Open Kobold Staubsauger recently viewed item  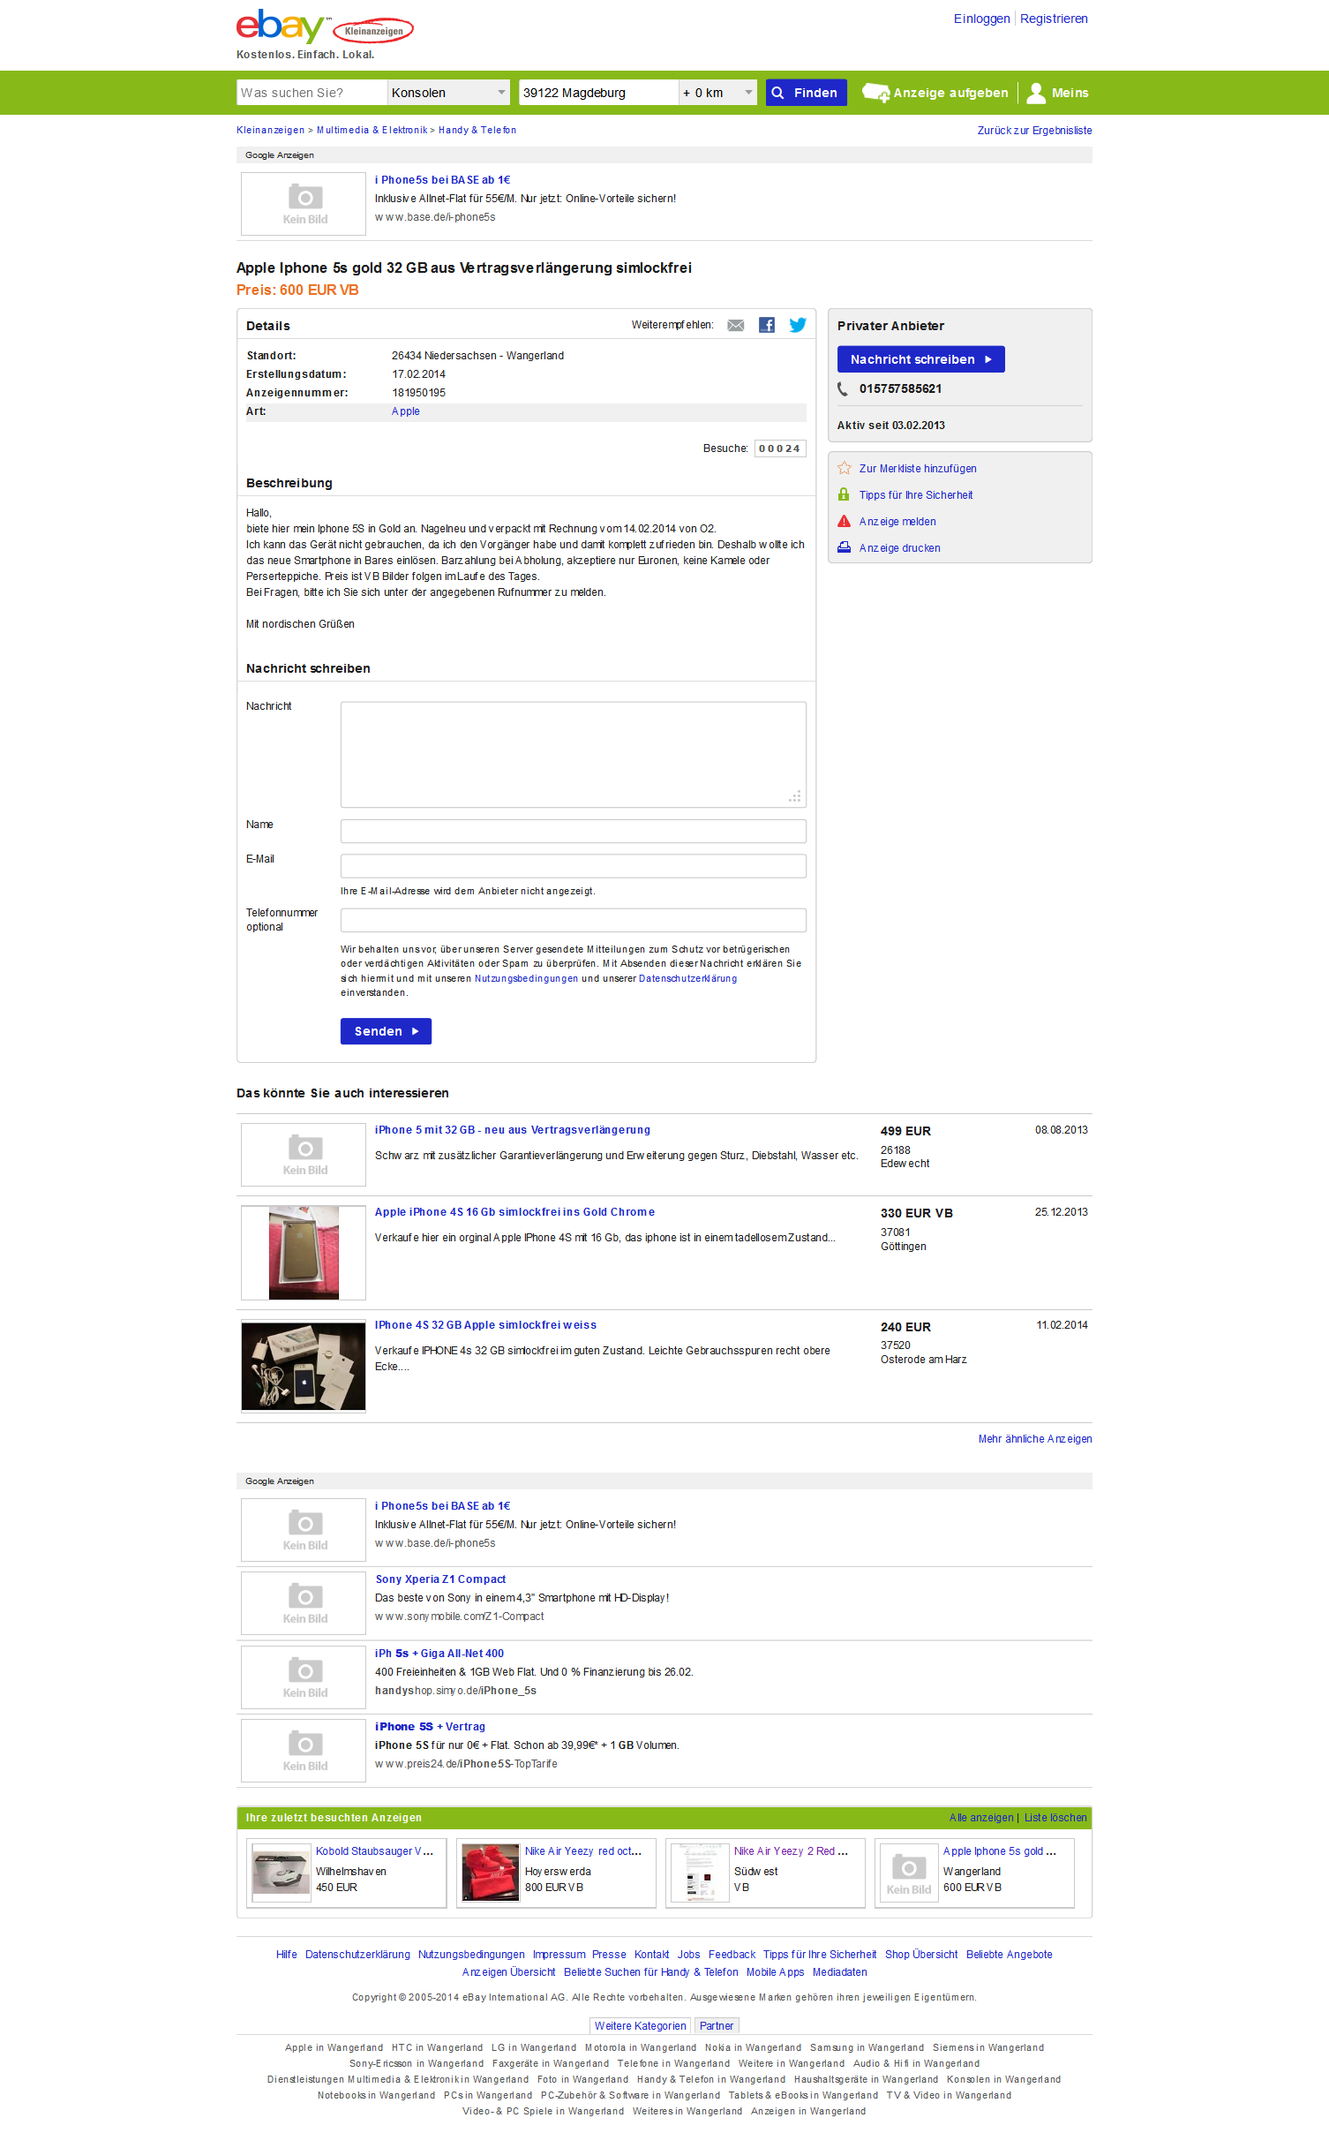pos(374,1851)
